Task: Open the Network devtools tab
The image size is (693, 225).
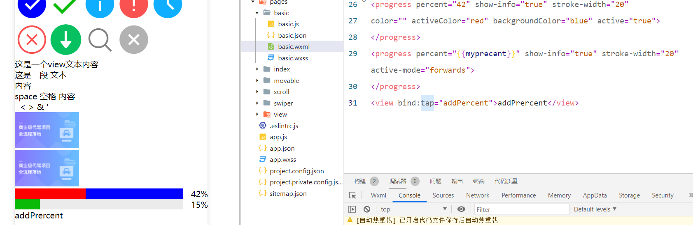Action: point(478,195)
